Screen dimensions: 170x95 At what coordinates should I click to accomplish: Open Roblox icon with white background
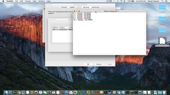click(x=114, y=92)
